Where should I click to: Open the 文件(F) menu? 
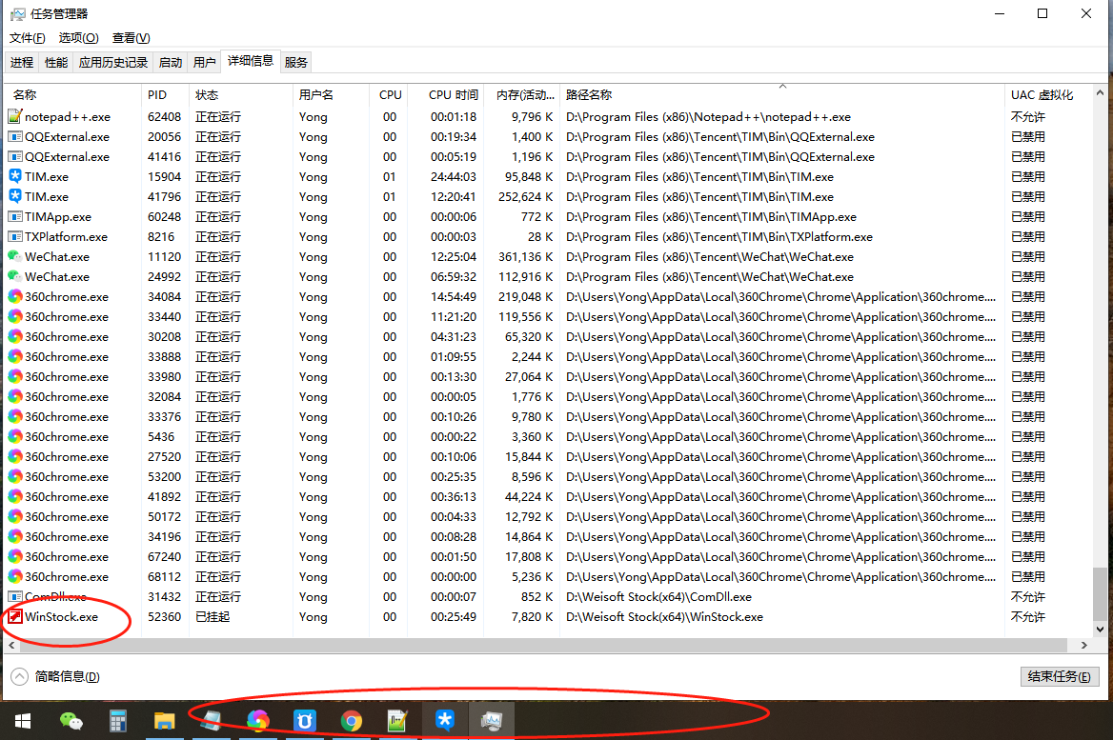27,37
